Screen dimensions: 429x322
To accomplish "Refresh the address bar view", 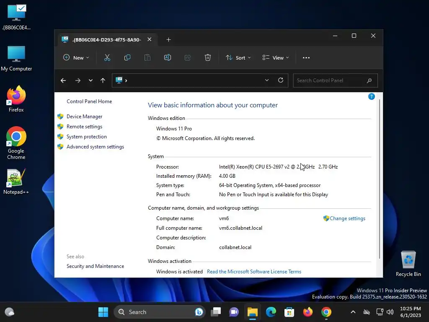I will tap(281, 80).
